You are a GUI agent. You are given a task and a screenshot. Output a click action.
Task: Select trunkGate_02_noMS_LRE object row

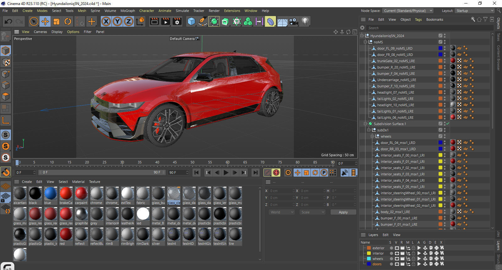[x=396, y=61]
